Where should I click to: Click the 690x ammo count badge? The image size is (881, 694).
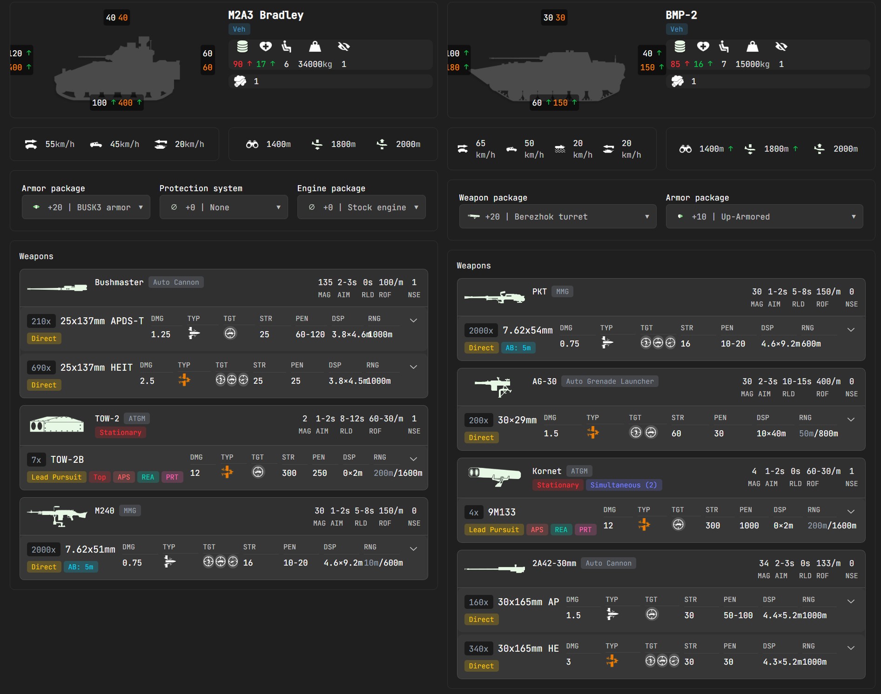pos(41,367)
